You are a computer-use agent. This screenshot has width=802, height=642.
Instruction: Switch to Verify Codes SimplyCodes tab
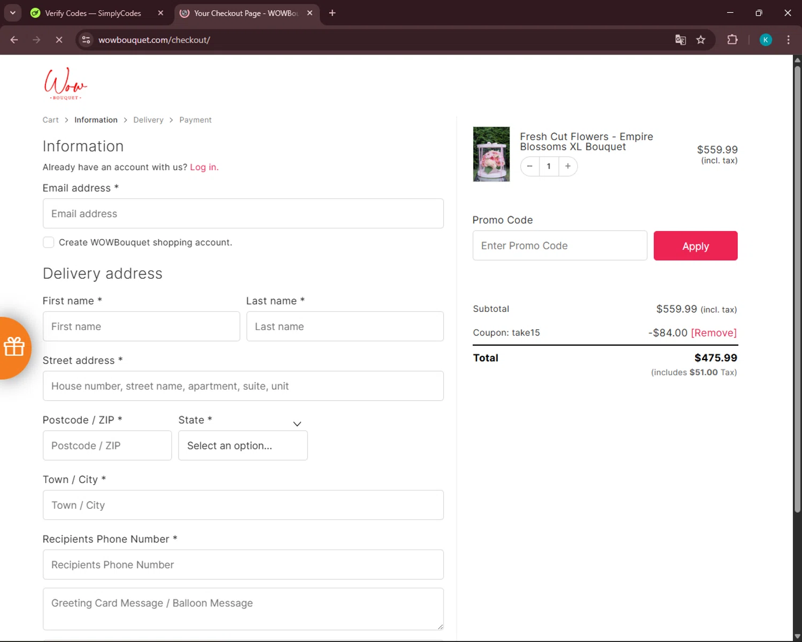click(x=93, y=13)
